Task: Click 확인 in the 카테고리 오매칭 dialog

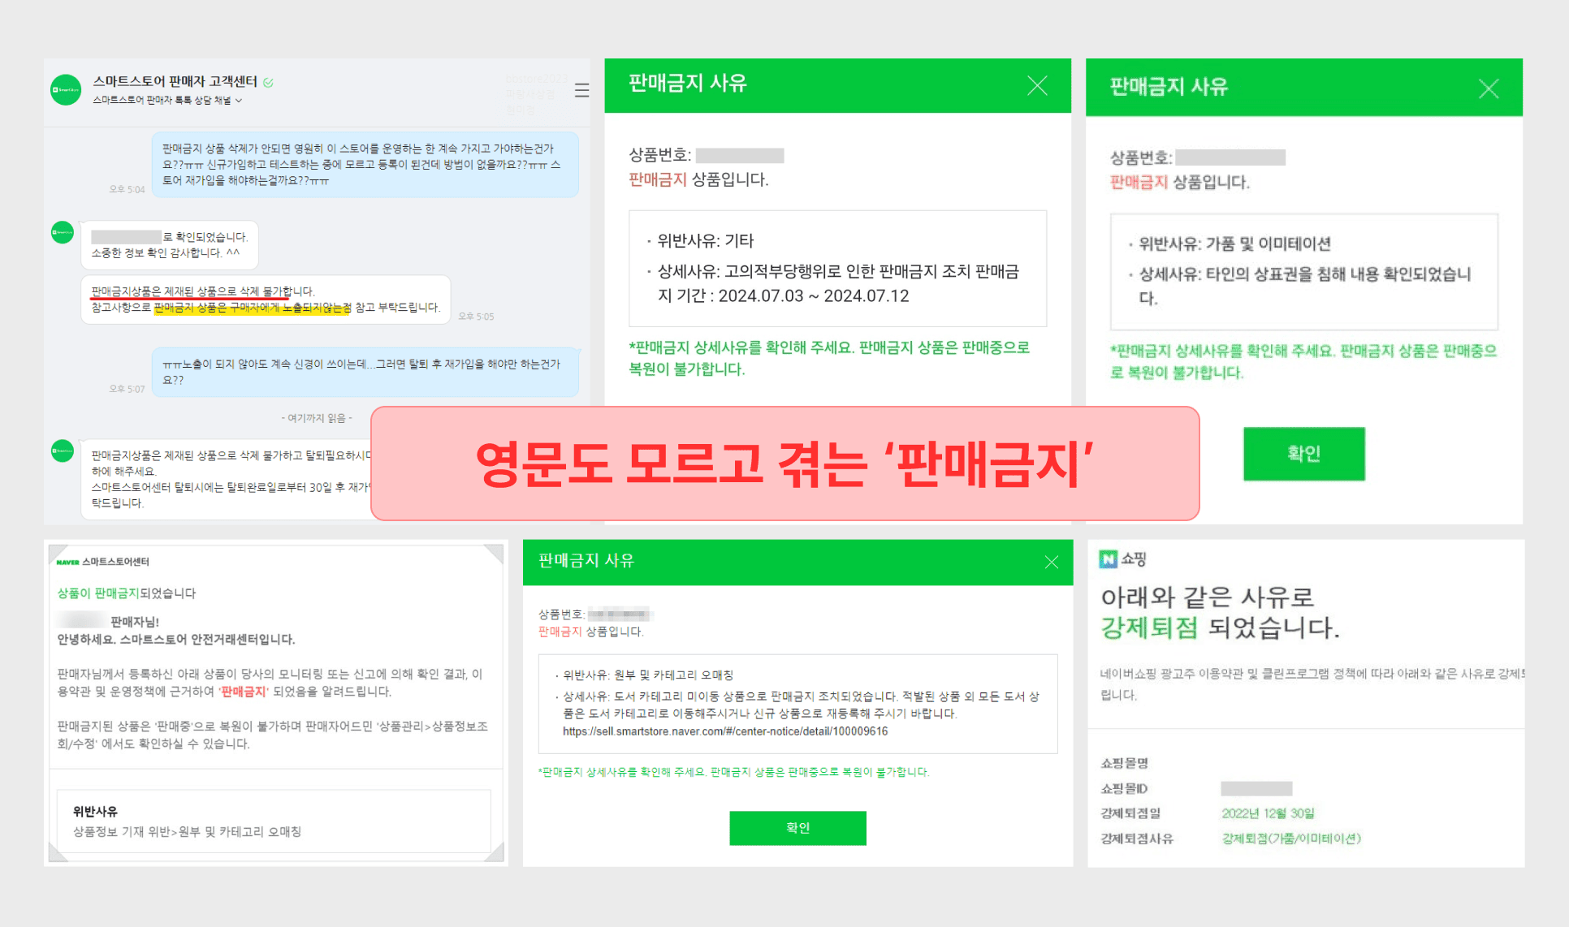Action: [x=797, y=828]
